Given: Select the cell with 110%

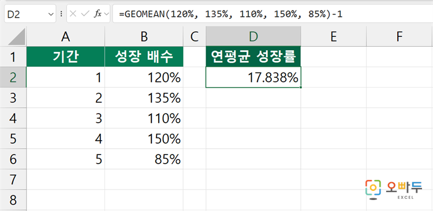Looking at the screenshot, I should tap(144, 118).
